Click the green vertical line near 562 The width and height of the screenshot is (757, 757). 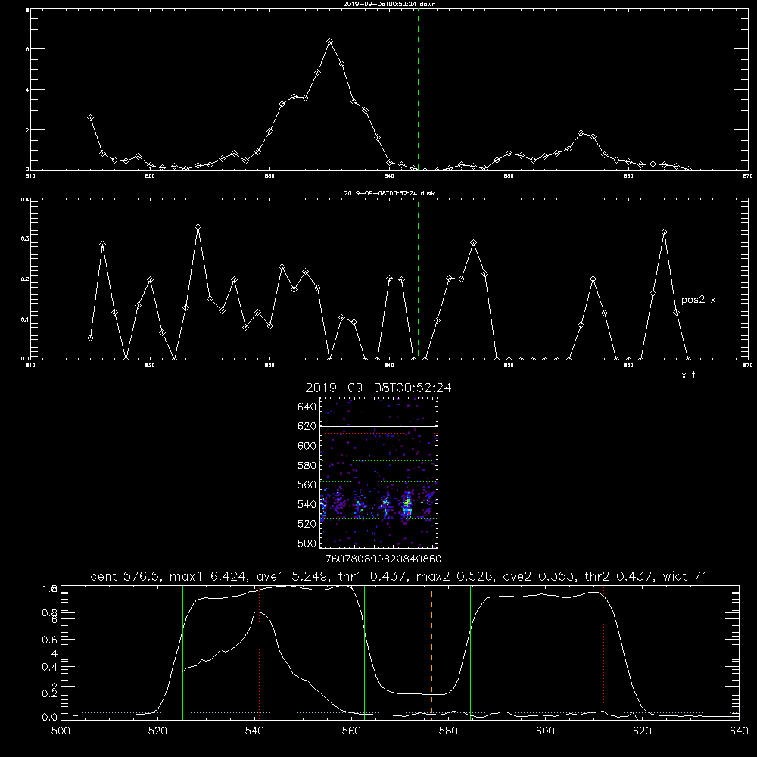pyautogui.click(x=365, y=652)
